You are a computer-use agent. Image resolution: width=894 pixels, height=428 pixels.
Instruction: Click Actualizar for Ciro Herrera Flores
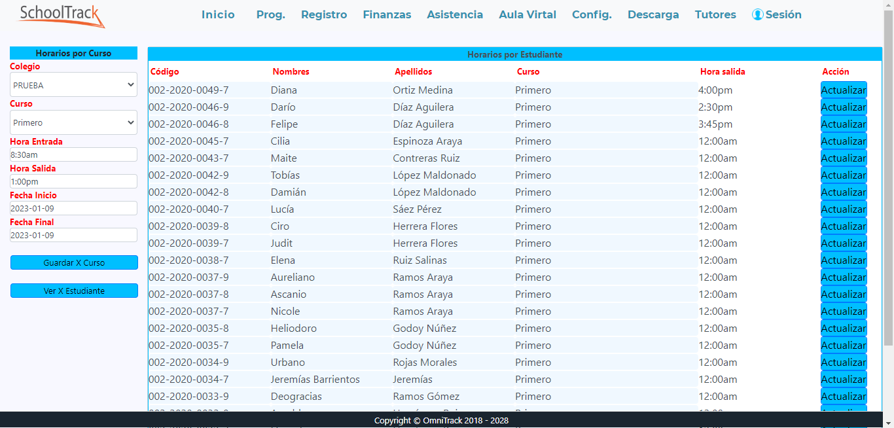coord(844,226)
